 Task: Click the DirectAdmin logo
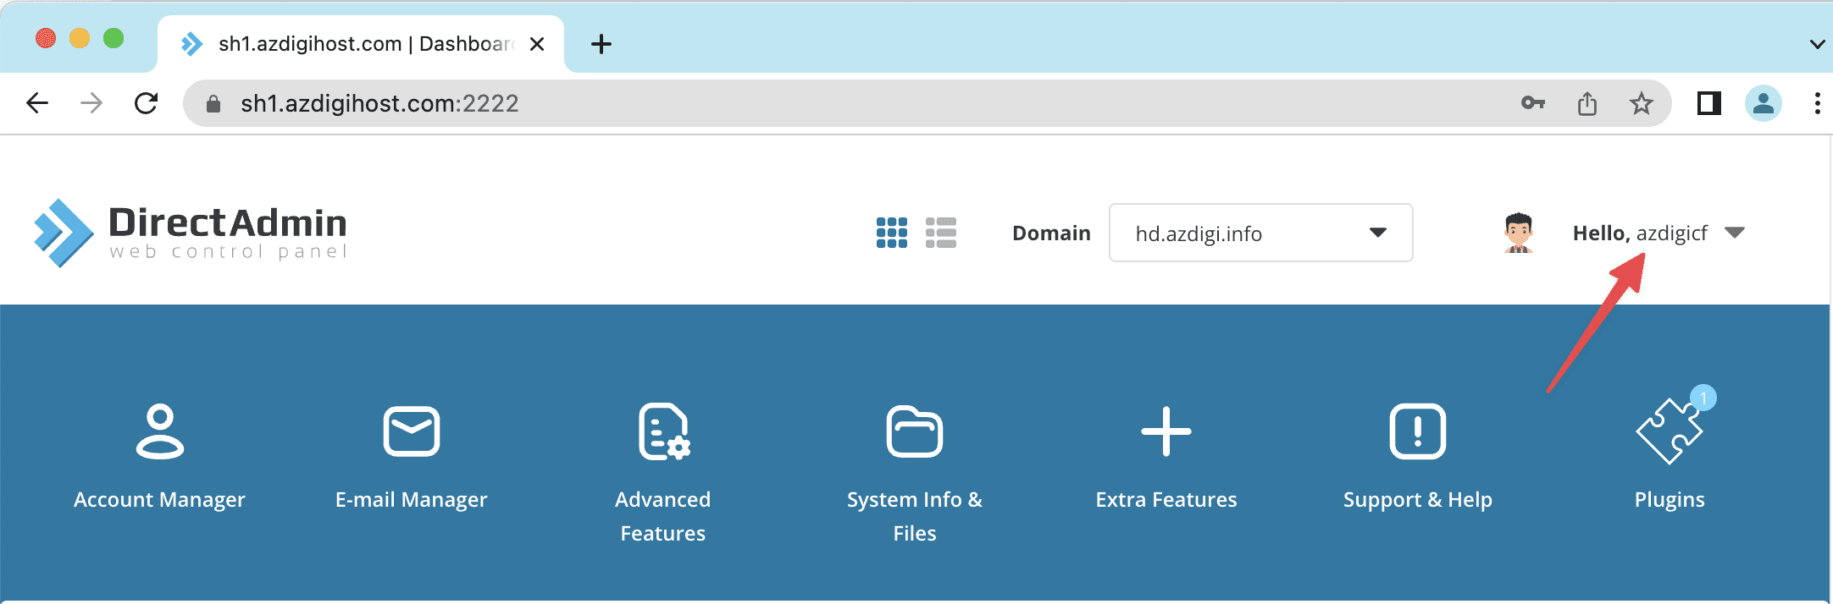coord(191,233)
